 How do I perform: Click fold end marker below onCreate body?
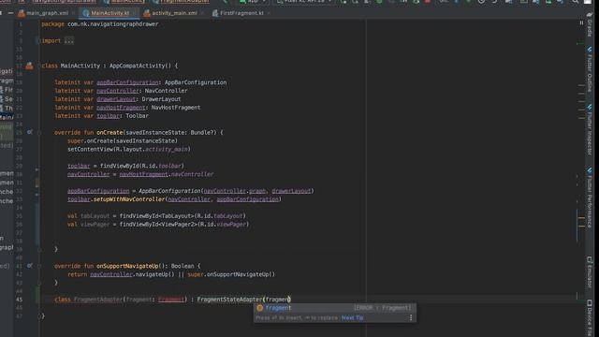(x=39, y=250)
